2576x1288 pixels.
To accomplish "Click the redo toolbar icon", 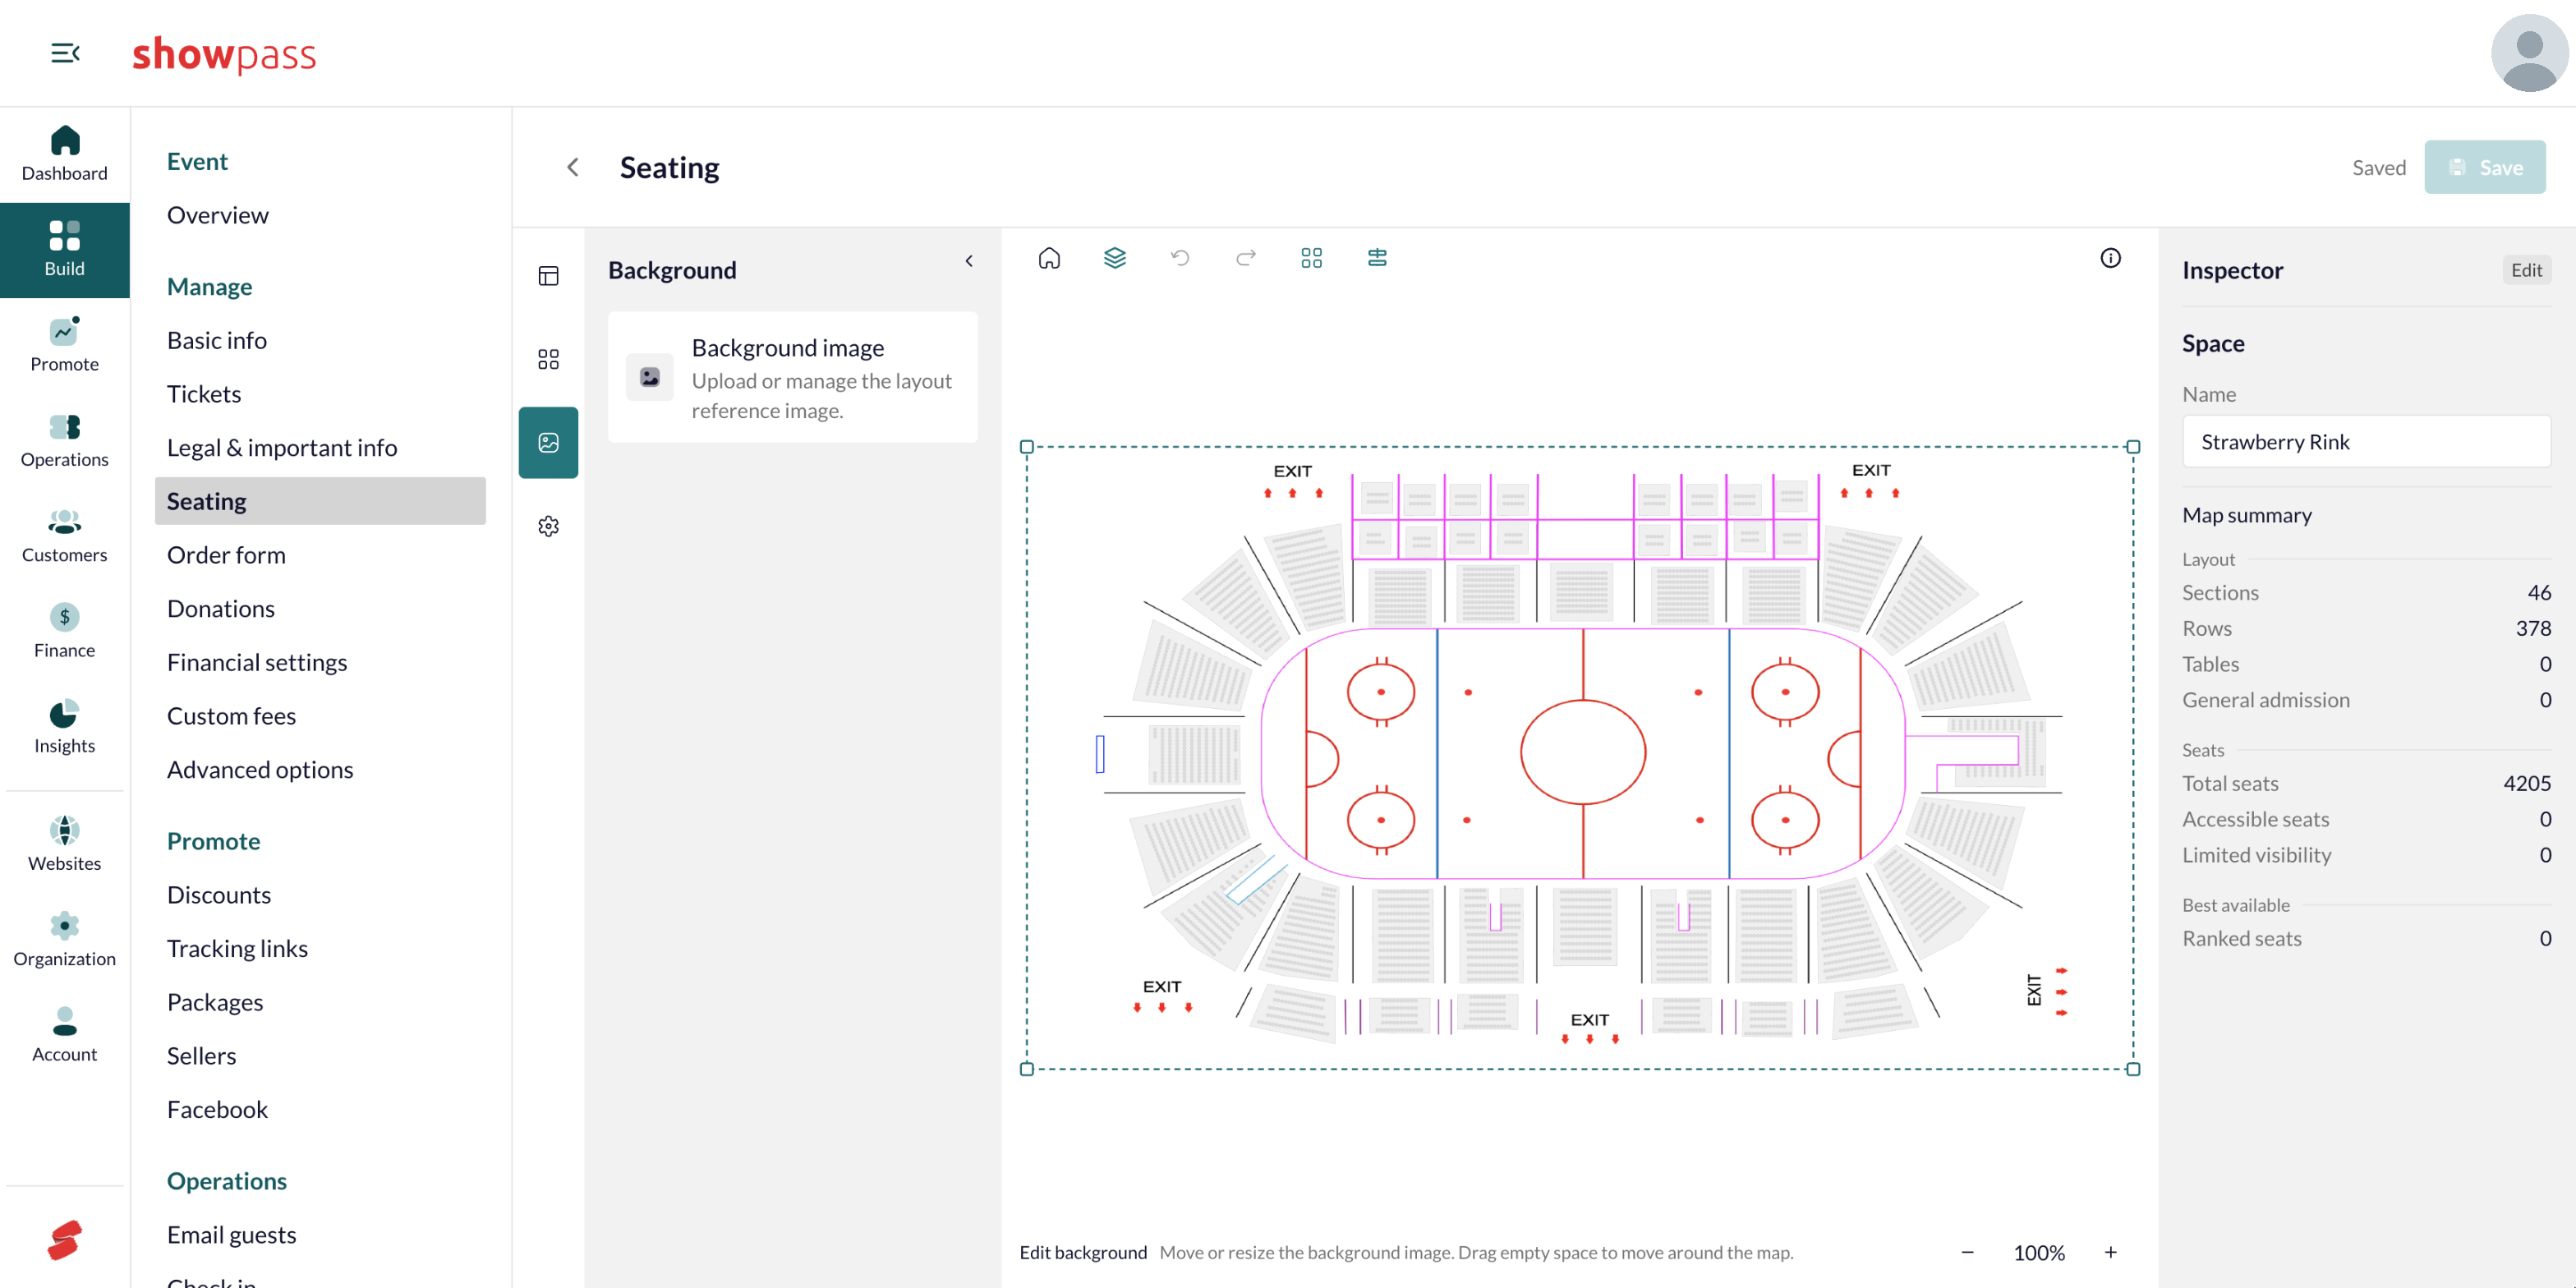I will 1246,258.
